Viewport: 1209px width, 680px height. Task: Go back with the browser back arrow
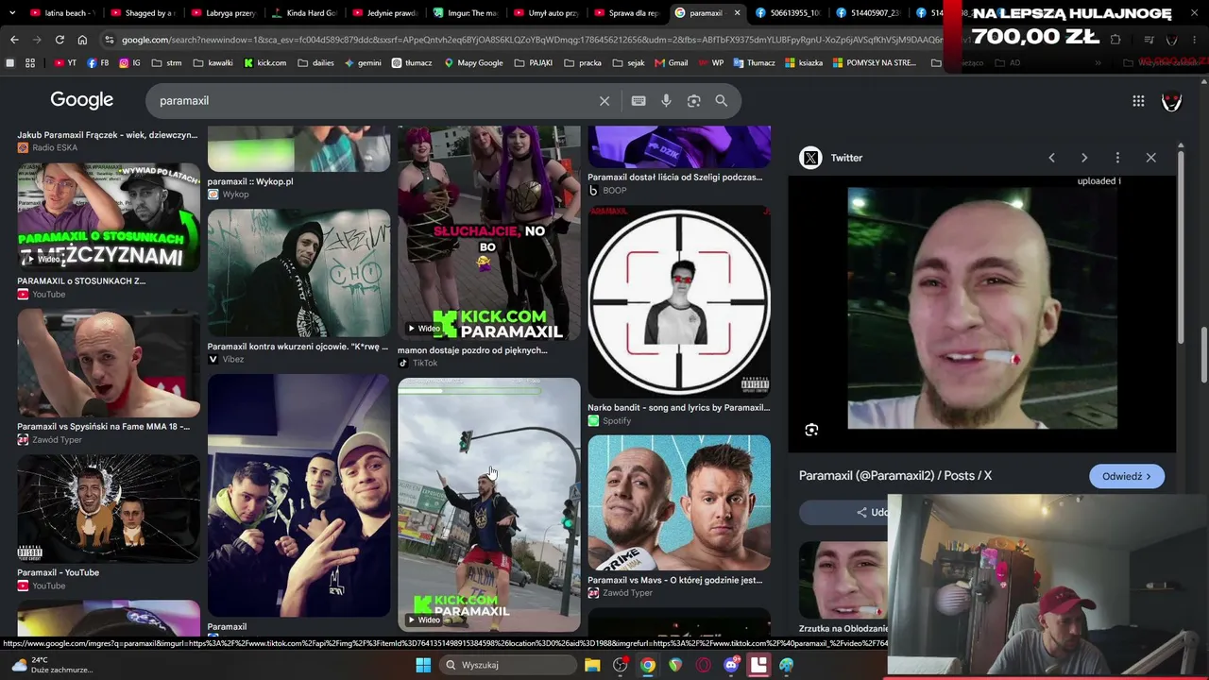pos(14,40)
